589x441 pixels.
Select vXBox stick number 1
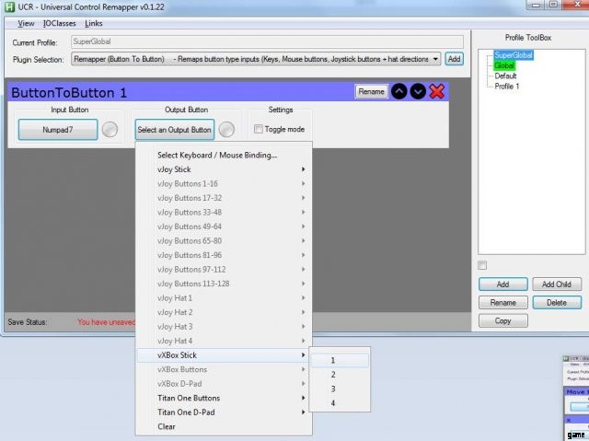click(339, 360)
